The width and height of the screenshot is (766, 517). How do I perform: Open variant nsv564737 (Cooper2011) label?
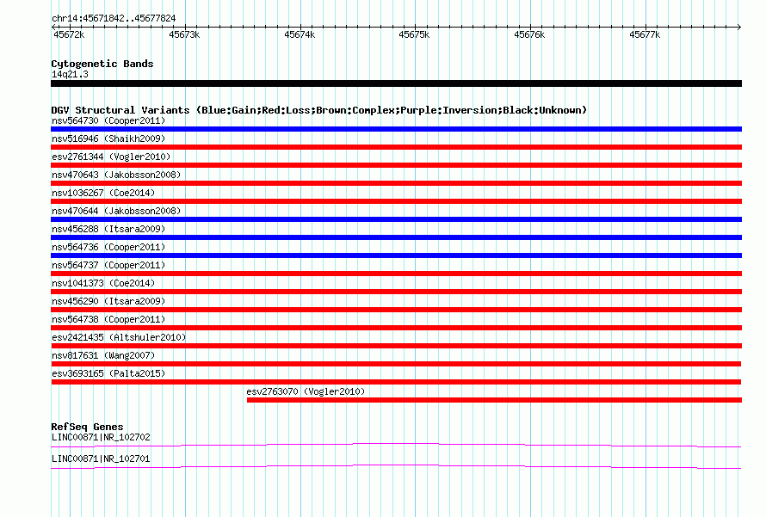108,265
